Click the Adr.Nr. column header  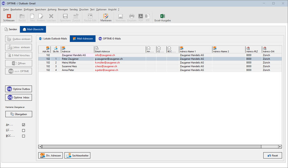45,50
